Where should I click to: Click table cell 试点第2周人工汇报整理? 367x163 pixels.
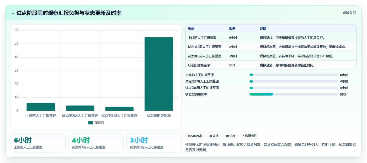click(205, 47)
